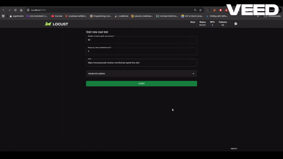Click the 'Start new load test' heading
The width and height of the screenshot is (283, 159).
point(97,32)
